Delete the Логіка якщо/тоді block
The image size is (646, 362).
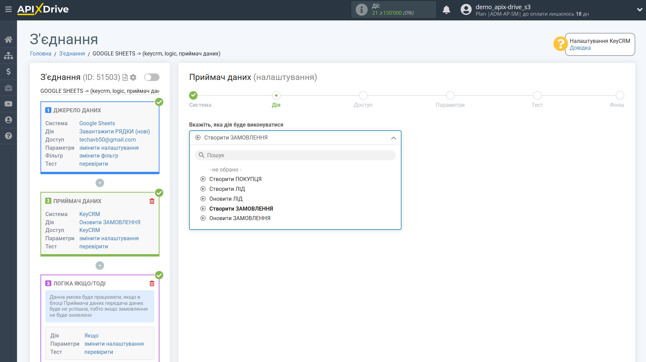point(152,283)
